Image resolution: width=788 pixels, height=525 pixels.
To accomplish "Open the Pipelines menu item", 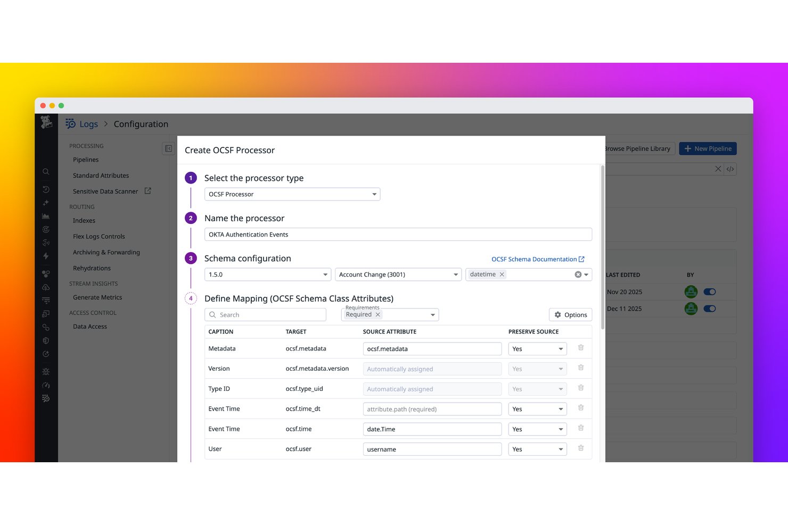I will click(86, 160).
